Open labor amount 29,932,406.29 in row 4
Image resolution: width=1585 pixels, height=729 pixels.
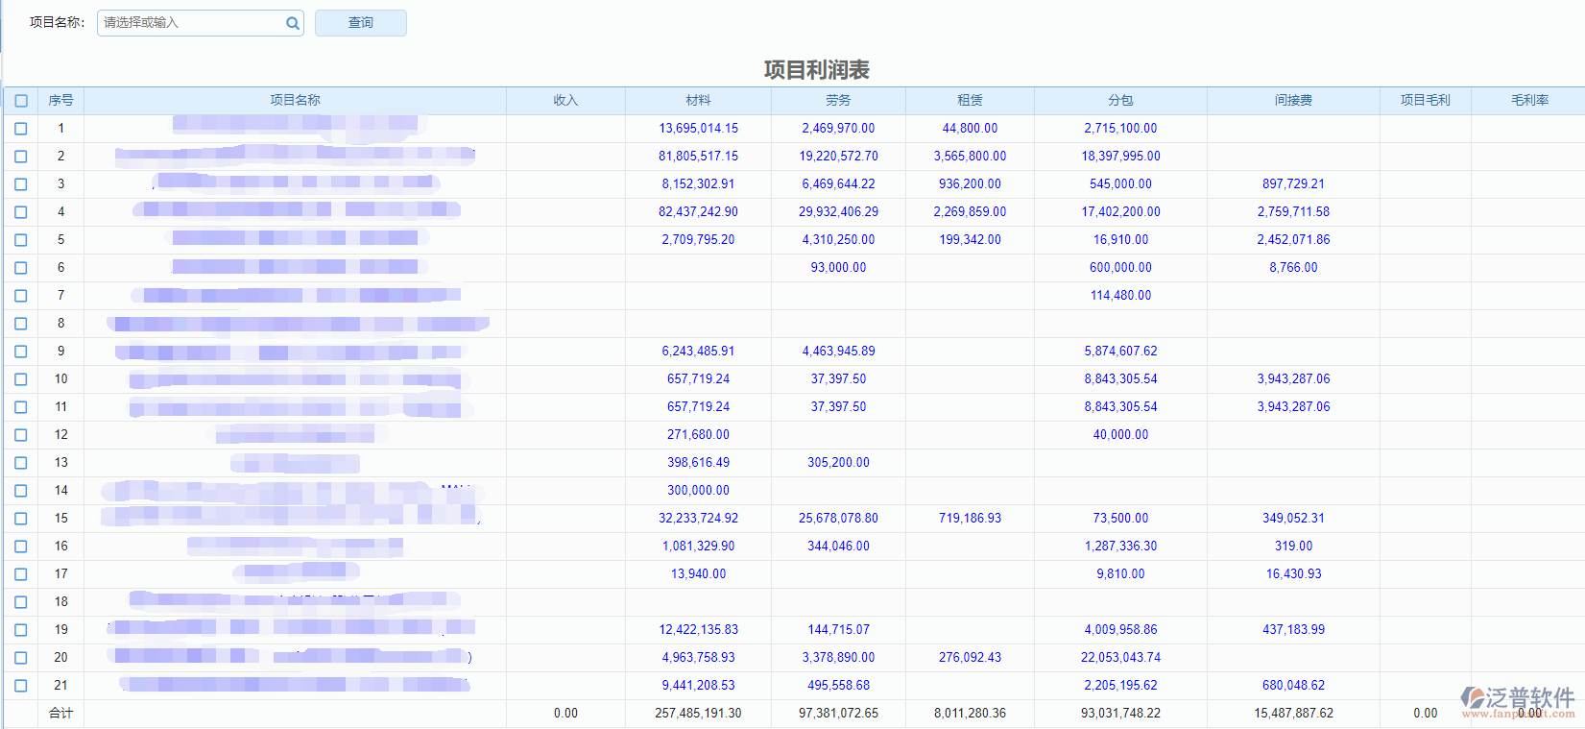838,212
